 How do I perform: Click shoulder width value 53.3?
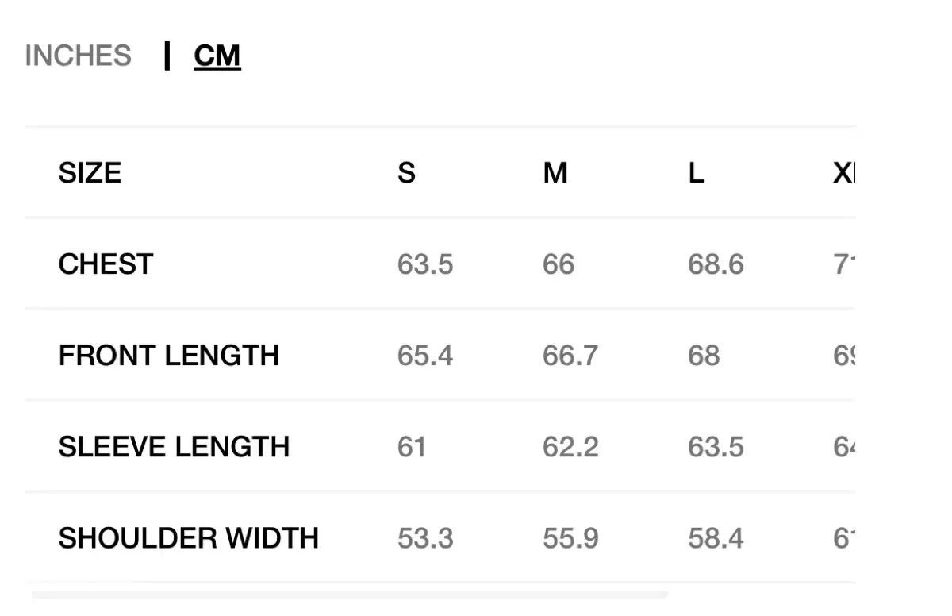[425, 538]
